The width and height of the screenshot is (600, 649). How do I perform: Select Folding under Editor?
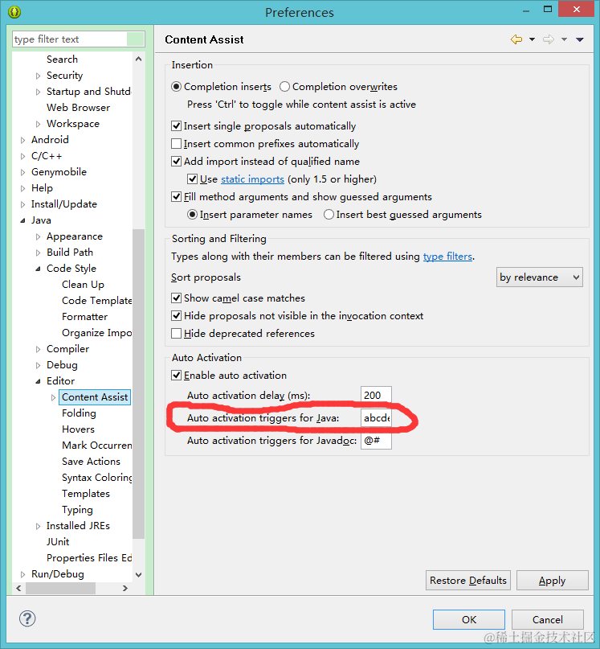(79, 413)
